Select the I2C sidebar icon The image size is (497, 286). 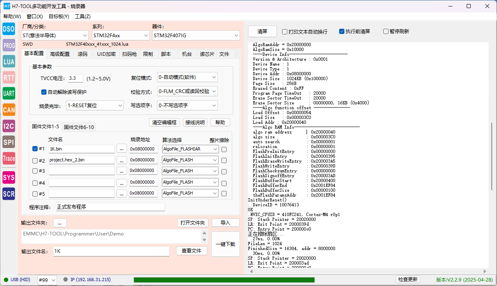(9, 126)
